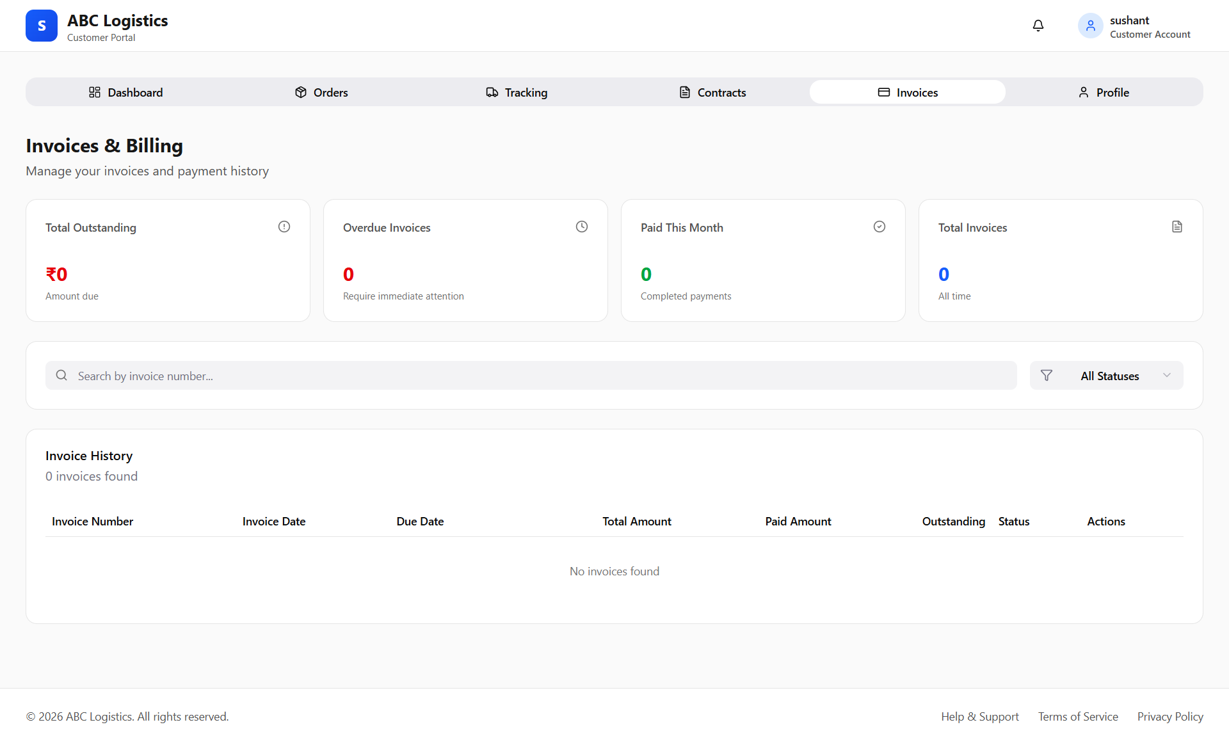Click the Orders package icon
The image size is (1229, 743).
coord(301,92)
